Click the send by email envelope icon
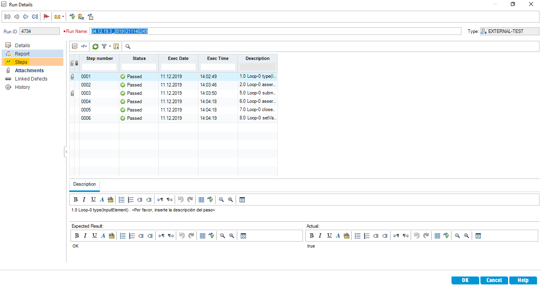Image resolution: width=541 pixels, height=288 pixels. [57, 17]
